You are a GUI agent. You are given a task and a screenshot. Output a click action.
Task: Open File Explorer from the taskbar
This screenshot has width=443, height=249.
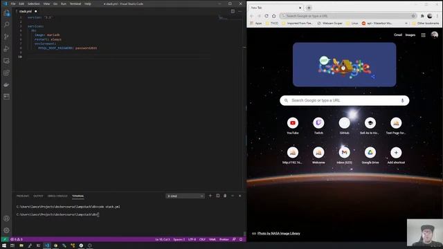click(21, 246)
